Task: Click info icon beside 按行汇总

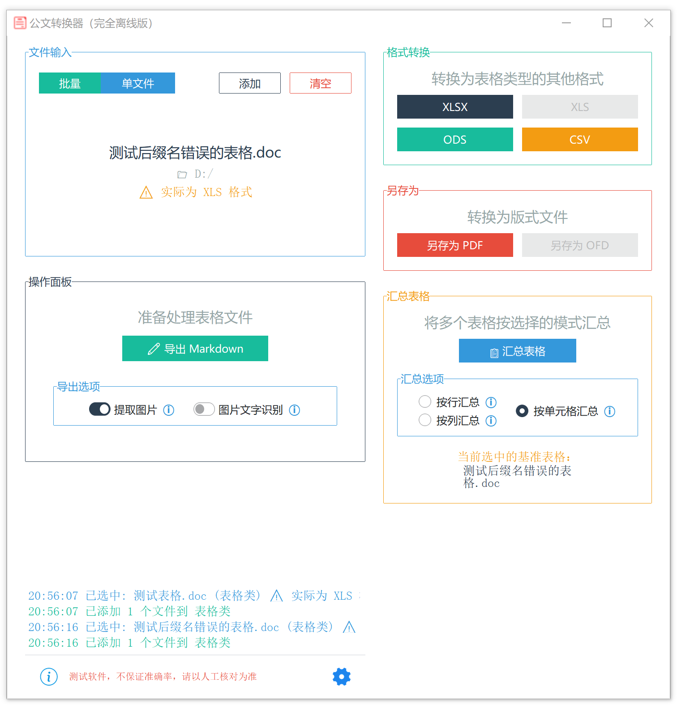Action: click(x=491, y=402)
